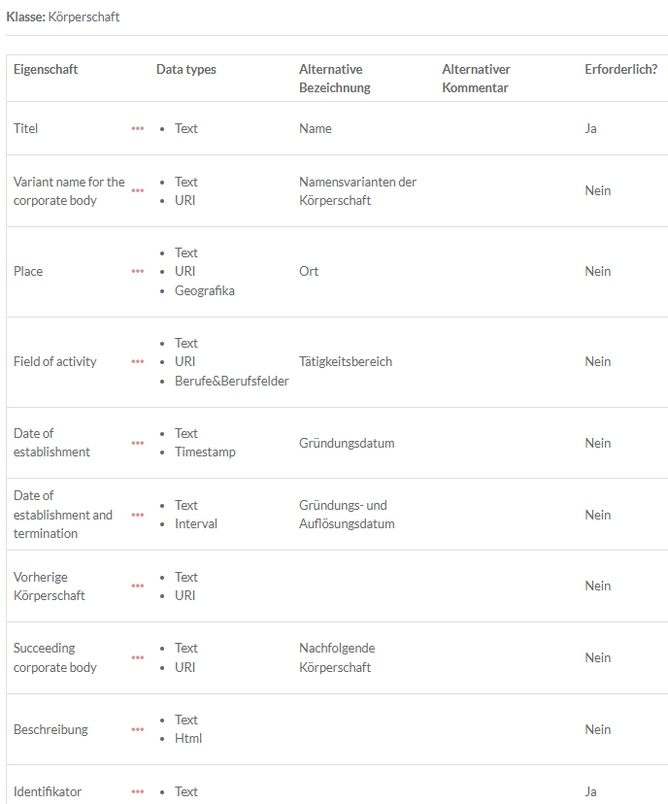Click the Erforderlich? column header

(x=620, y=70)
